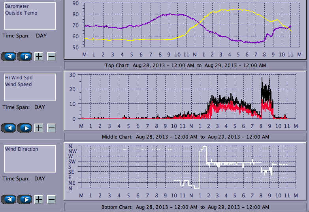Advance the middle wind chart forward

click(24, 128)
